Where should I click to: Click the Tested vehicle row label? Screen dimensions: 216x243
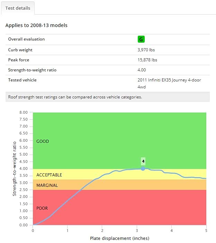coord(22,80)
